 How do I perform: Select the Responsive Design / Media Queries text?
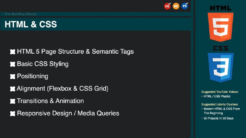pyautogui.click(x=68, y=113)
